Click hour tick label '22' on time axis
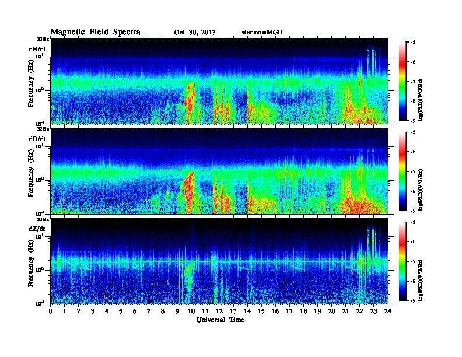 [x=360, y=311]
